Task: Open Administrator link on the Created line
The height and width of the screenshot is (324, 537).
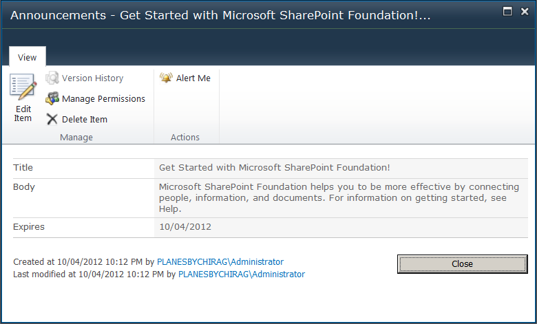Action: click(220, 262)
